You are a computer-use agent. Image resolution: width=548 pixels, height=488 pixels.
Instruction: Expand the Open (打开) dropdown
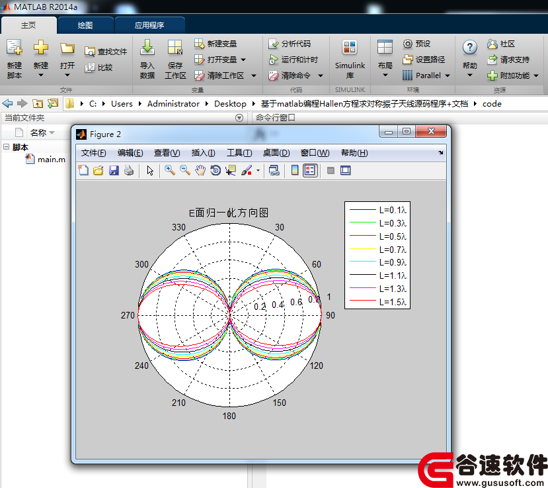(x=67, y=75)
